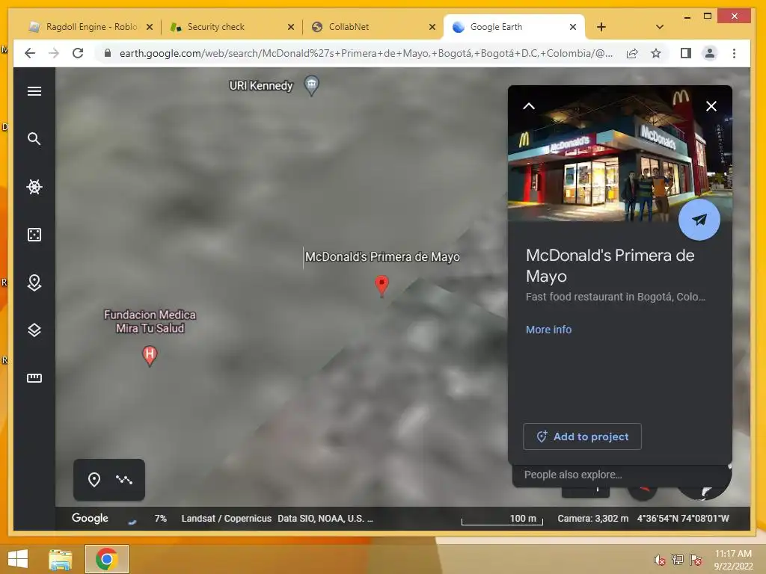Click the Landsat / Copernicus attribution
The width and height of the screenshot is (766, 574).
226,519
